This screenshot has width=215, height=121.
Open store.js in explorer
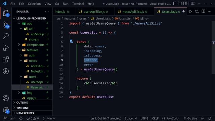pyautogui.click(x=32, y=39)
